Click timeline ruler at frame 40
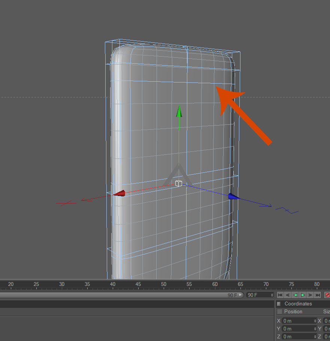The image size is (330, 341). click(113, 284)
